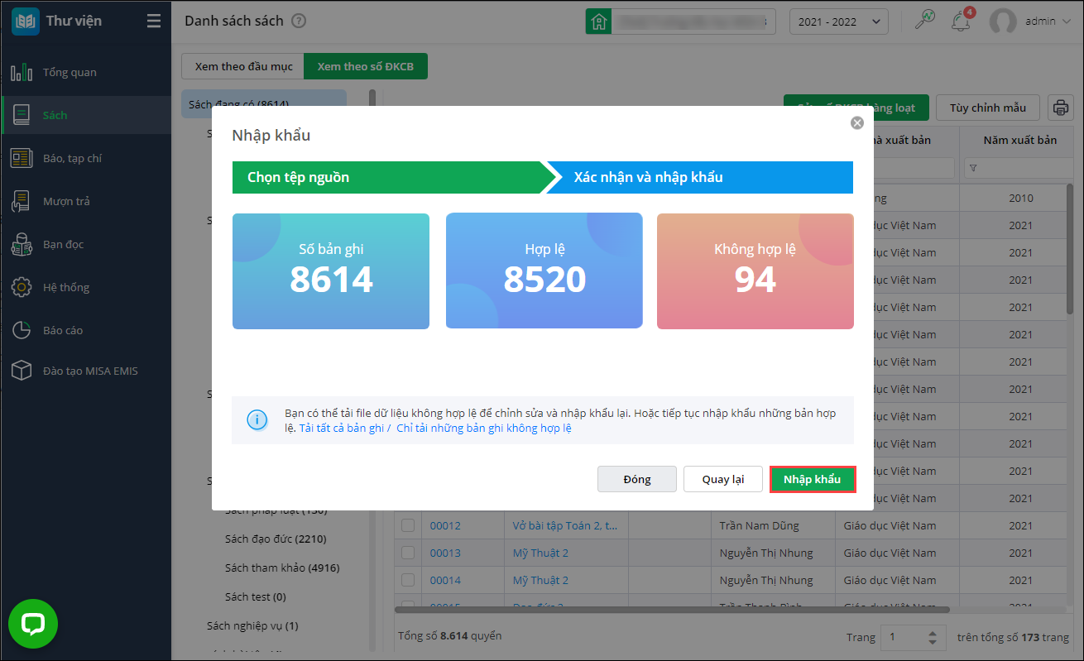
Task: Click the Số bản ghi 8614 card
Action: coord(331,271)
